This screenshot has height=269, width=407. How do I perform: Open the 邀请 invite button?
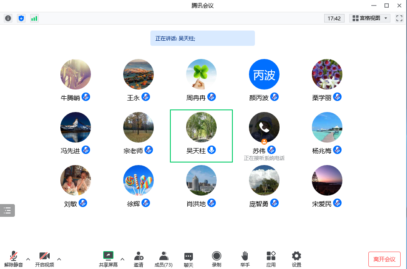coord(138,259)
